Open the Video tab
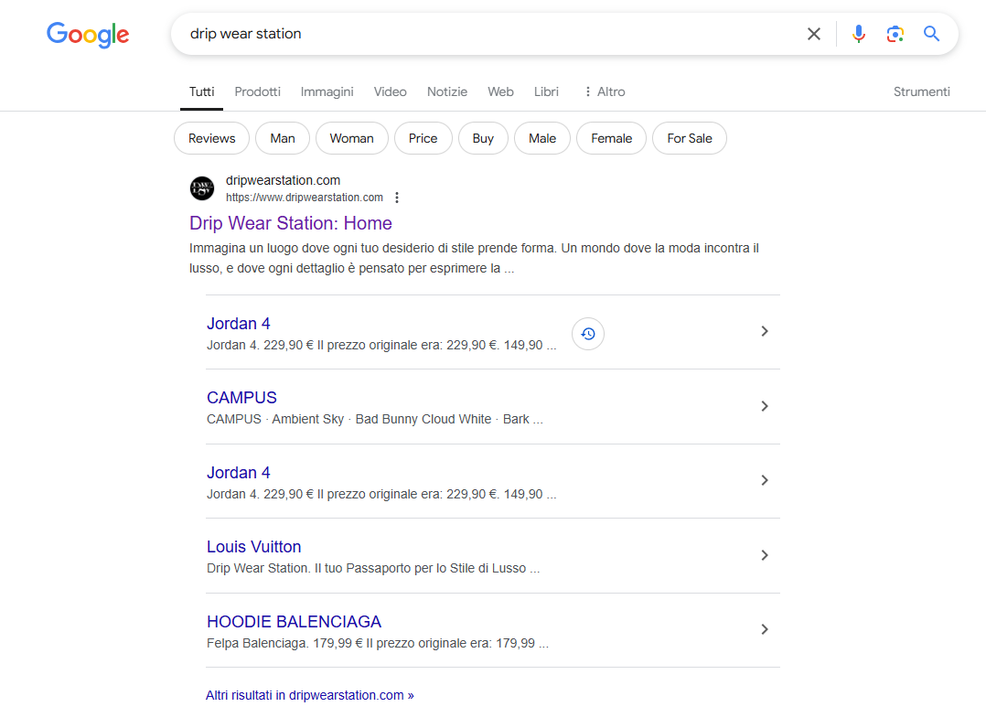Viewport: 986px width, 728px height. [390, 91]
